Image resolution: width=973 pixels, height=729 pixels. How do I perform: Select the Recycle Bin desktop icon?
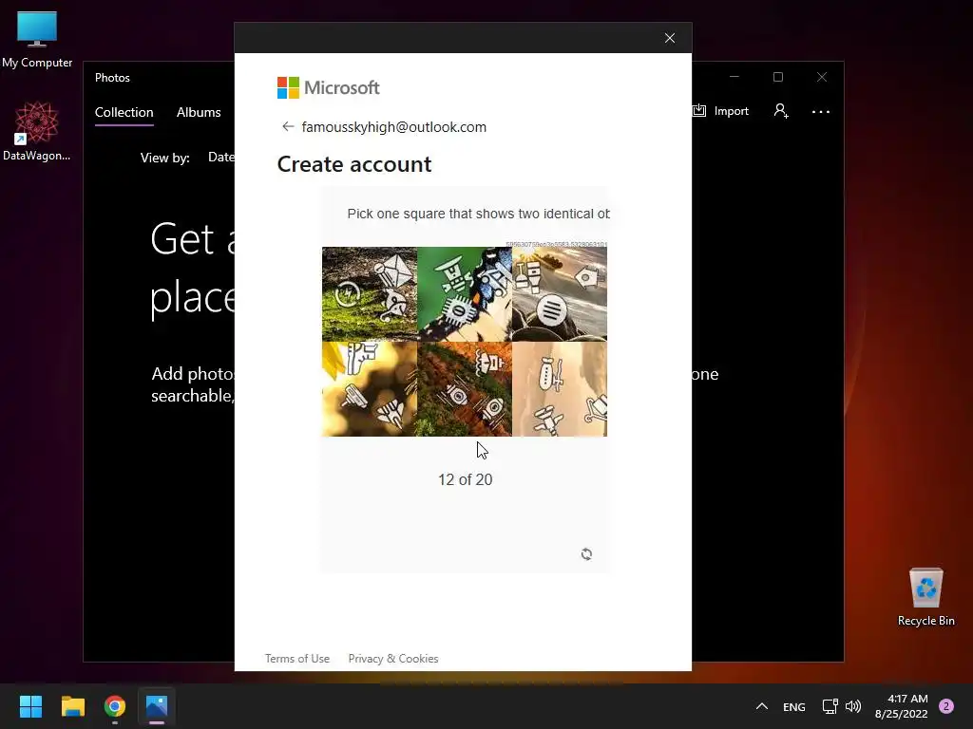pyautogui.click(x=925, y=597)
